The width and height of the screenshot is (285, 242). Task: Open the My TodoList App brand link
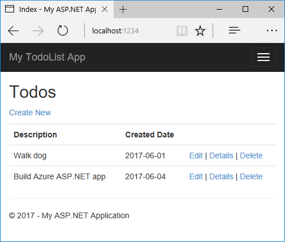point(47,57)
